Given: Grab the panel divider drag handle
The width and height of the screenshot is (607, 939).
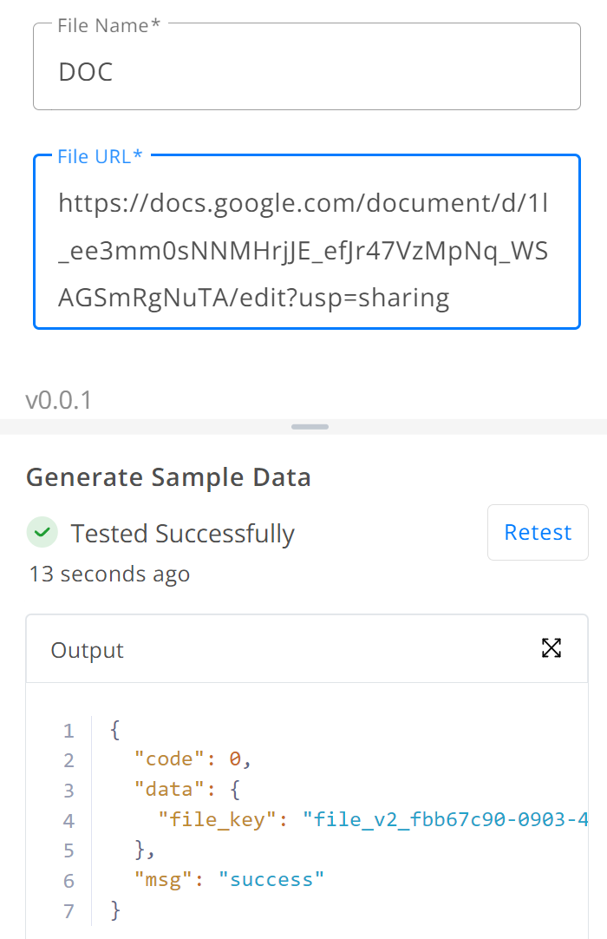Looking at the screenshot, I should [x=310, y=427].
